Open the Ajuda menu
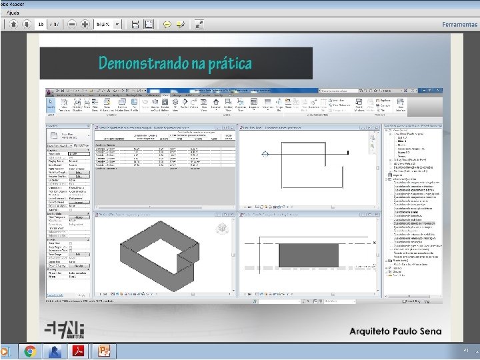This screenshot has width=480, height=360. [13, 13]
